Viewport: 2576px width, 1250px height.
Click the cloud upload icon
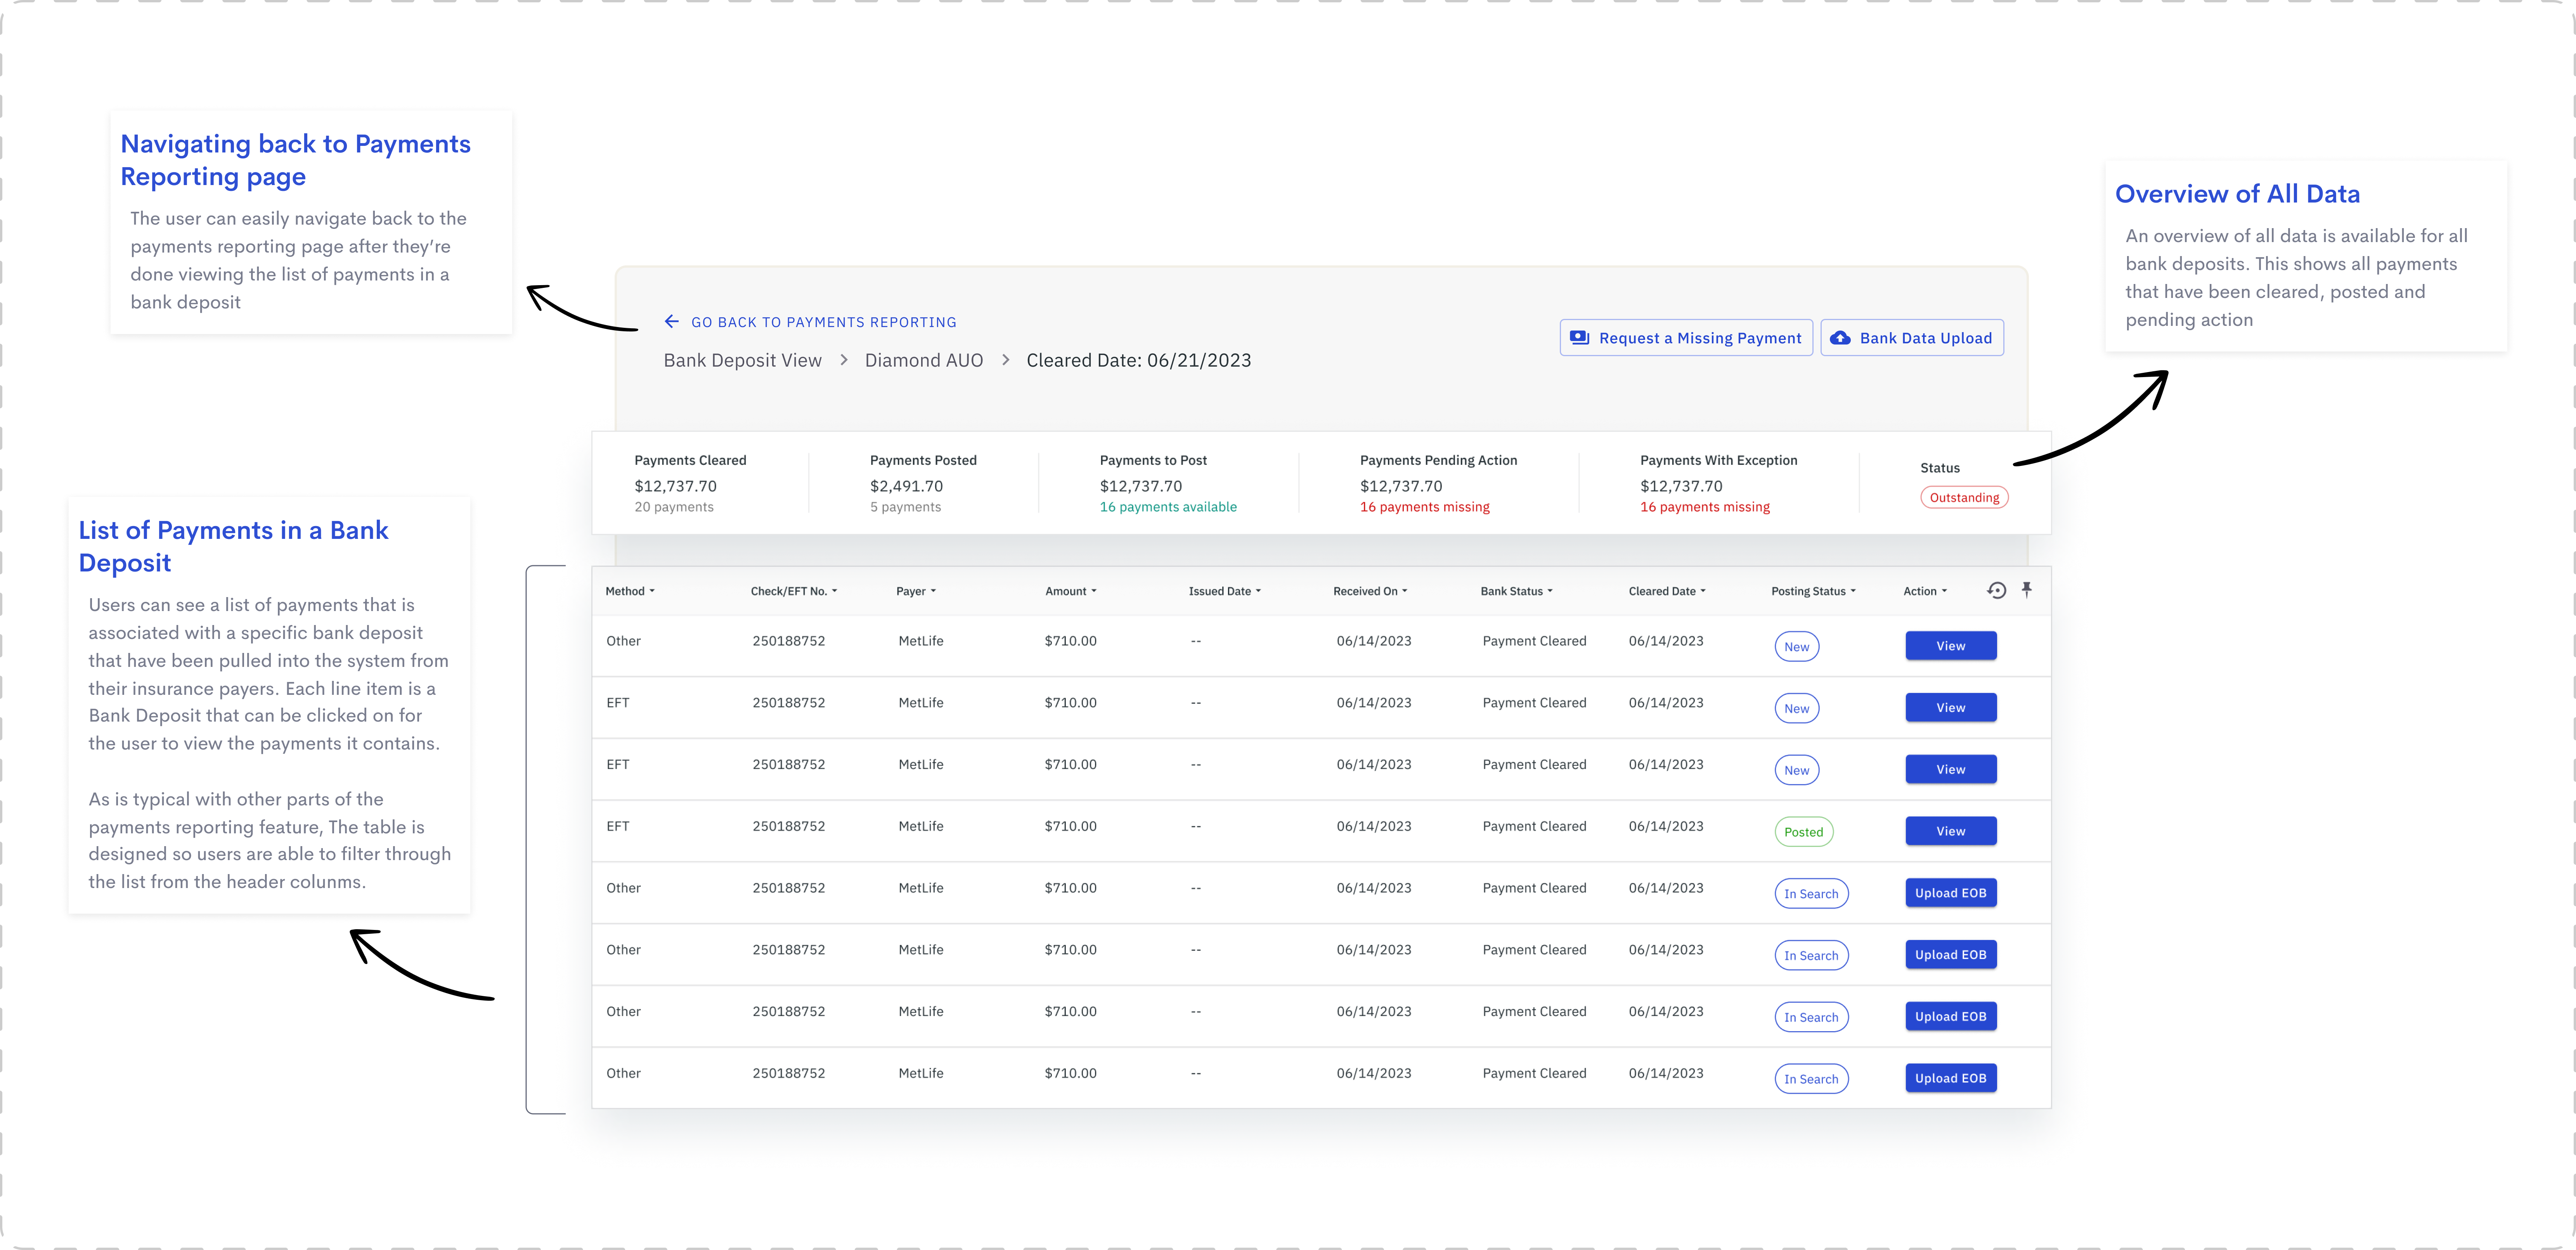(x=1840, y=338)
